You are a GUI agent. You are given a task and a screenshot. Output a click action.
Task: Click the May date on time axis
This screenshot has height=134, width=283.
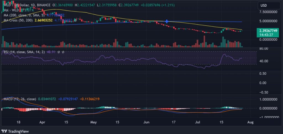[x=94, y=122]
